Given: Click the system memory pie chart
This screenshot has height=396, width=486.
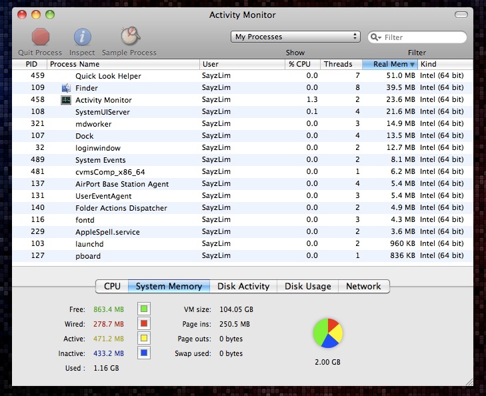Looking at the screenshot, I should coord(328,333).
